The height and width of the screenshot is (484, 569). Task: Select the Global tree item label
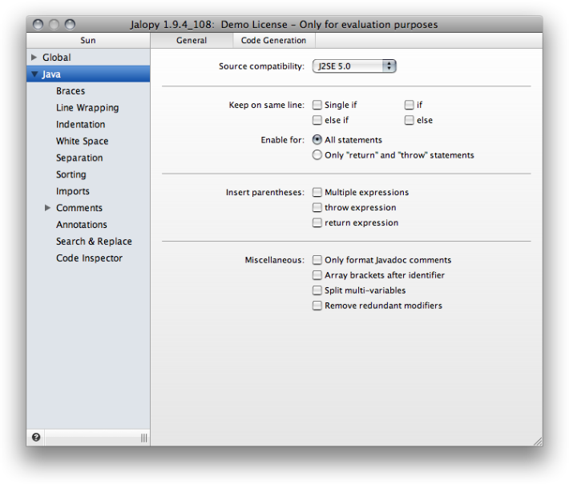(x=57, y=58)
